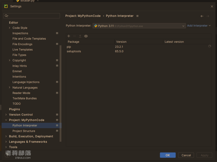
Task: Click the settings tree vertical scrollbar
Action: tap(60, 93)
